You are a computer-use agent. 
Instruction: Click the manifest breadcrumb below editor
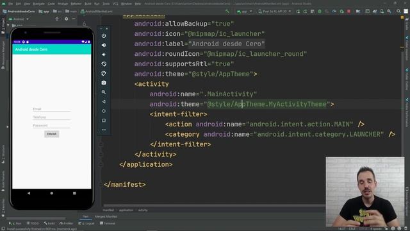click(108, 210)
